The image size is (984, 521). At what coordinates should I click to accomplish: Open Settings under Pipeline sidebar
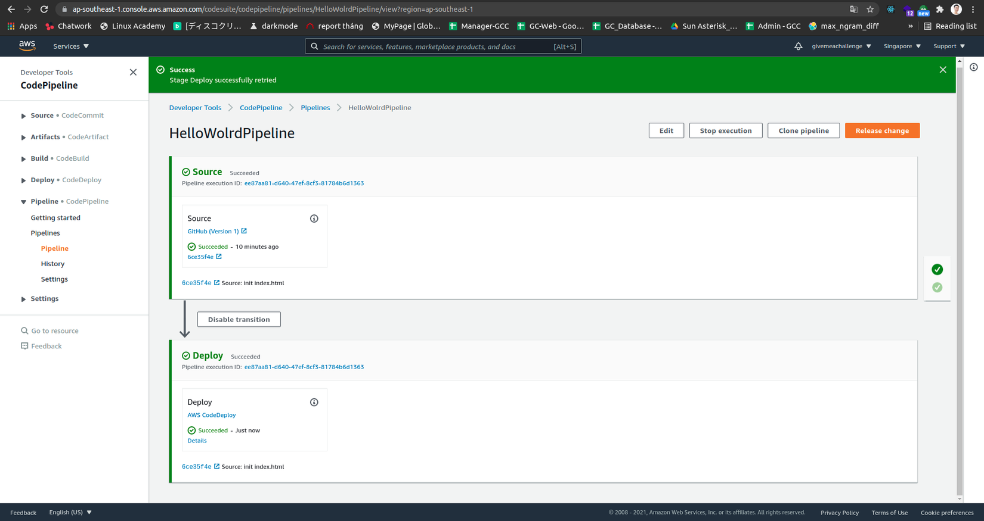pos(54,279)
